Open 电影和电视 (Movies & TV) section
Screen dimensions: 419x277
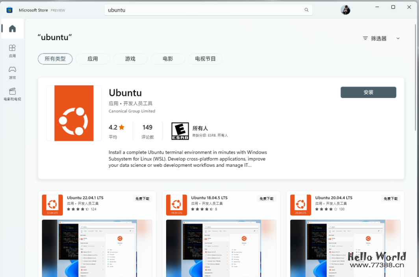(12, 95)
